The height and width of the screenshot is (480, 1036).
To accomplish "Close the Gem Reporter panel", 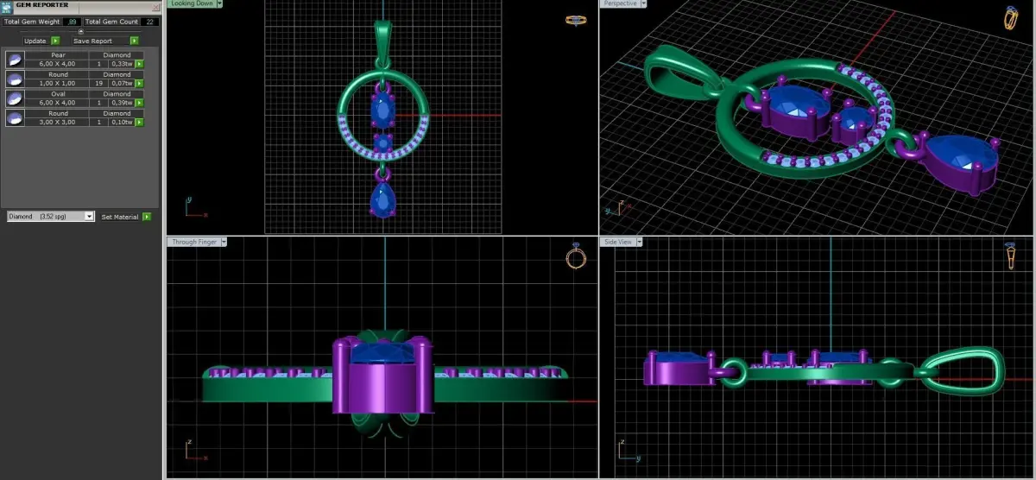I will [155, 8].
